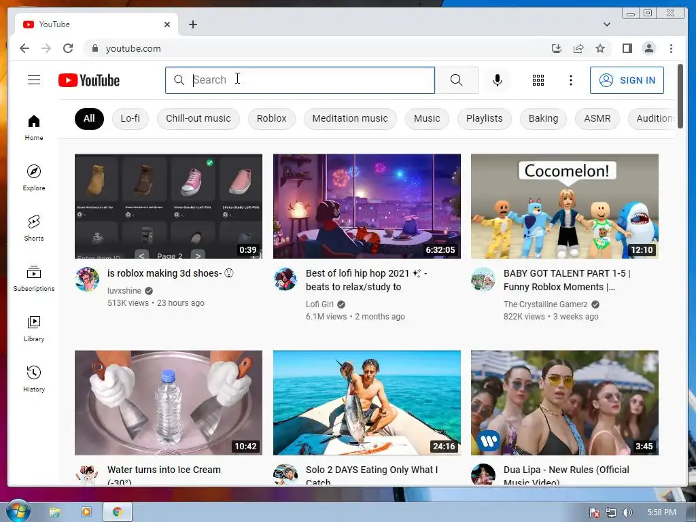The image size is (696, 522).
Task: Start voice search with the microphone
Action: 497,80
